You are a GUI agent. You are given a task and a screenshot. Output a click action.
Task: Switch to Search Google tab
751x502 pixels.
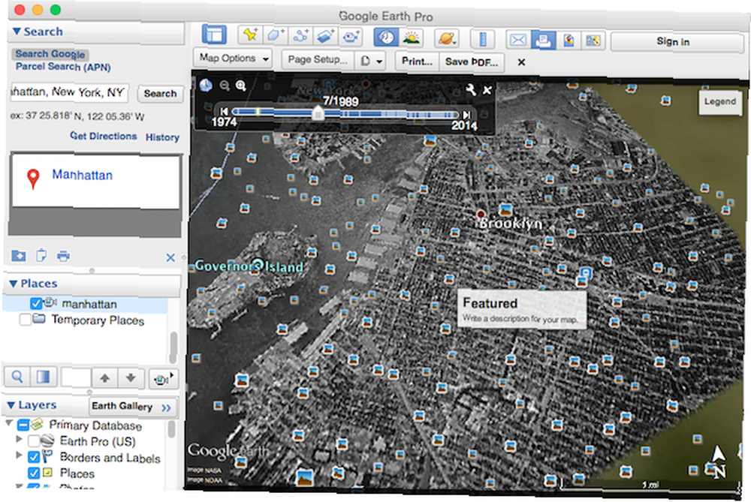click(x=50, y=53)
